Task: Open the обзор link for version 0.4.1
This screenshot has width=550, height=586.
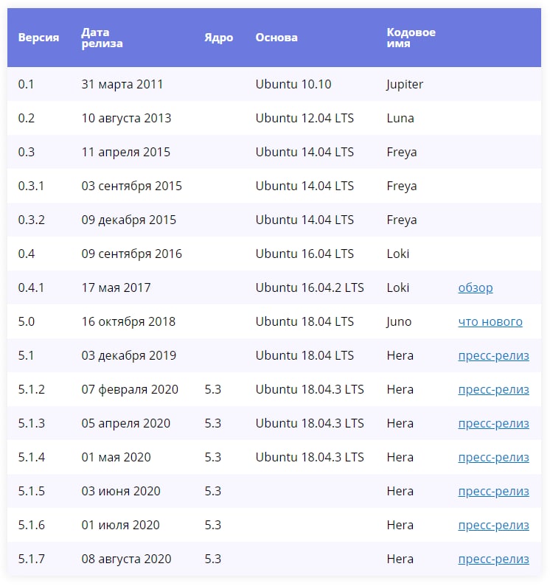Action: pos(476,287)
